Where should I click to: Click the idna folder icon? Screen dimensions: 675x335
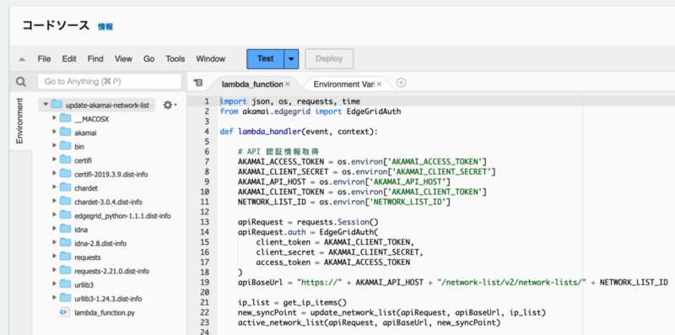tap(66, 229)
